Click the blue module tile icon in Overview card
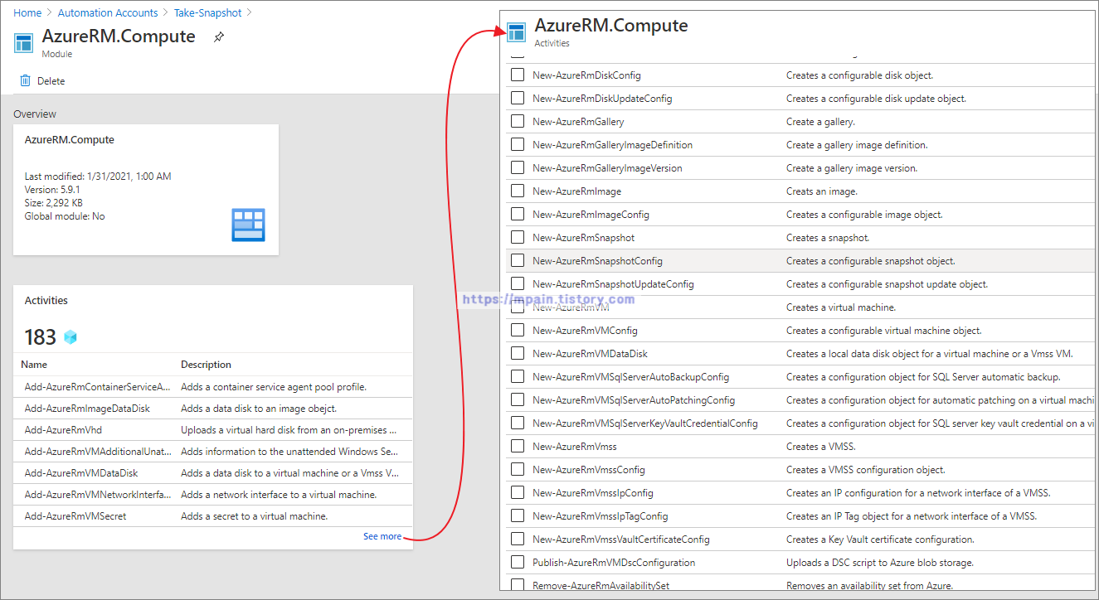 click(248, 225)
